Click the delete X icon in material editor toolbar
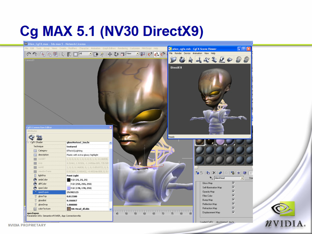 click(214, 173)
